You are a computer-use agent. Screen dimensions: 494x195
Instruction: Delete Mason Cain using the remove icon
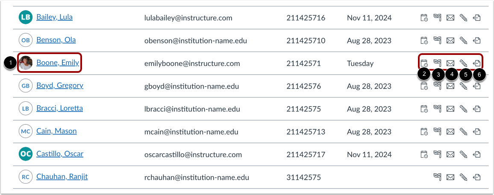pyautogui.click(x=476, y=132)
